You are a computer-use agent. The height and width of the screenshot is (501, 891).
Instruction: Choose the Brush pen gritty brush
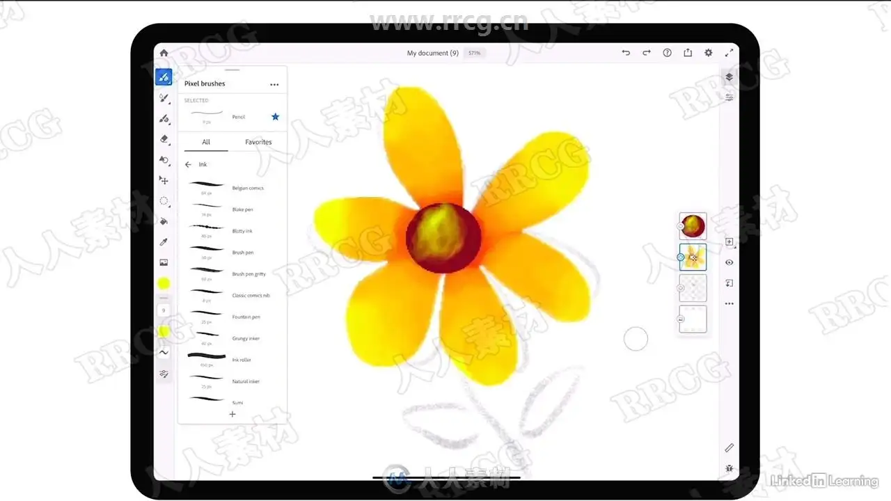[x=232, y=274]
